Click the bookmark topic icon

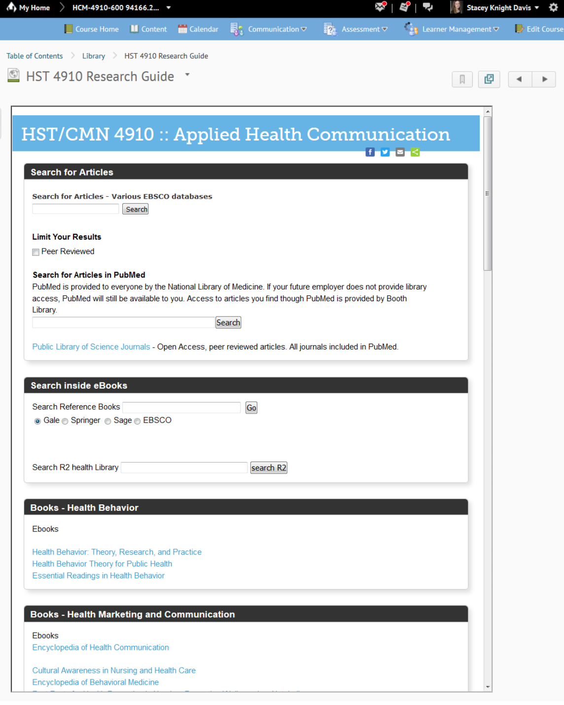click(462, 79)
